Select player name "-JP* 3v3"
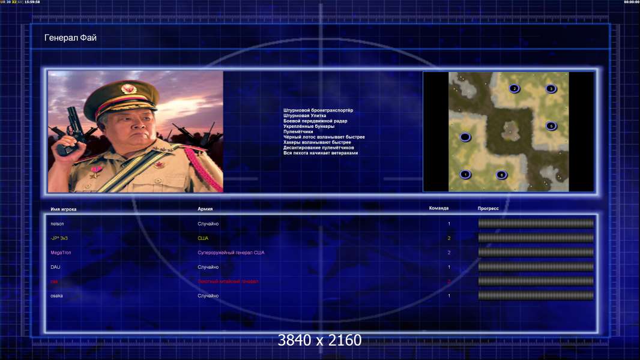 point(59,238)
